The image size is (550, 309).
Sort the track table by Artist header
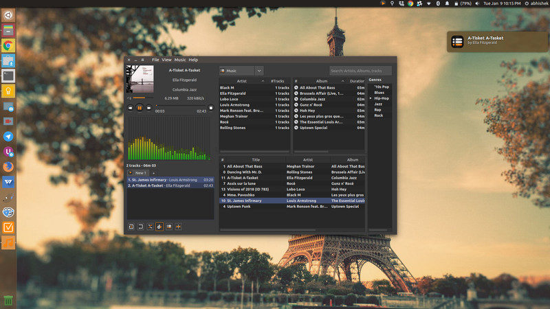[307, 160]
